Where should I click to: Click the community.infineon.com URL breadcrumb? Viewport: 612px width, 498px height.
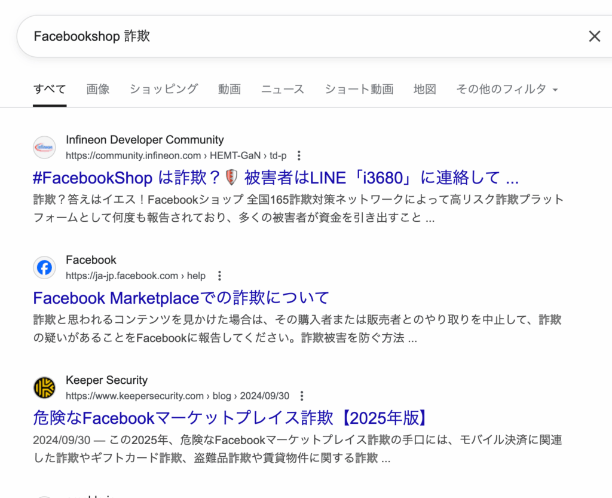pos(176,155)
